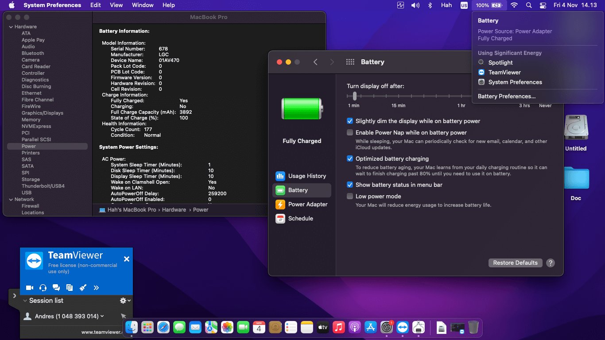This screenshot has height=340, width=605.
Task: Collapse the Hardware tree section
Action: click(11, 27)
